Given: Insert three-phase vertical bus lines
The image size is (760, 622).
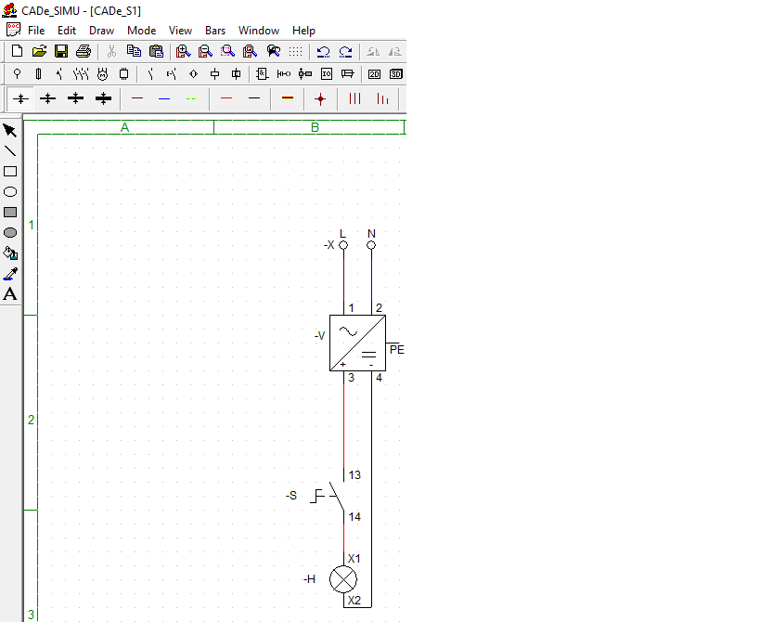Looking at the screenshot, I should tap(354, 99).
